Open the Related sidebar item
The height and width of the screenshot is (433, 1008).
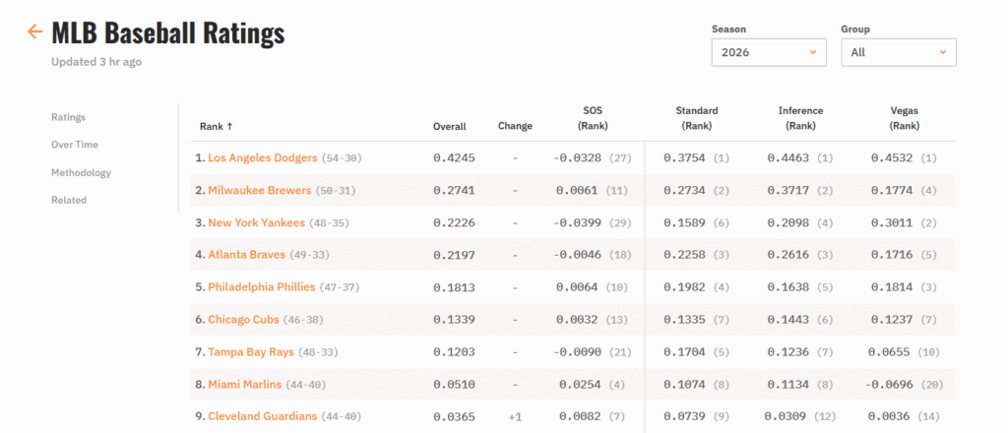(69, 201)
